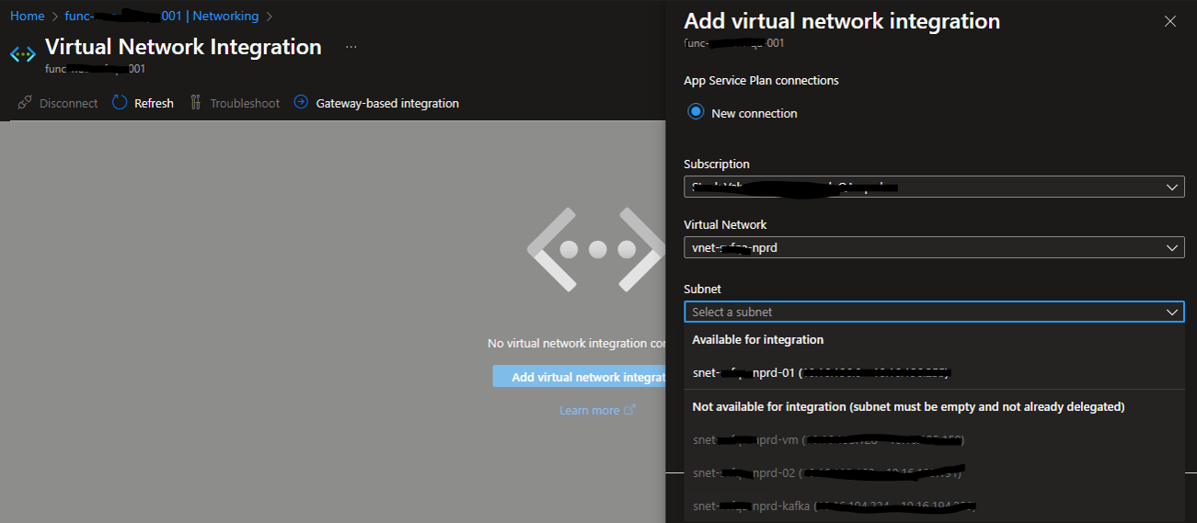Choose the subnet ending in nprd-01
The height and width of the screenshot is (523, 1197).
(x=934, y=372)
